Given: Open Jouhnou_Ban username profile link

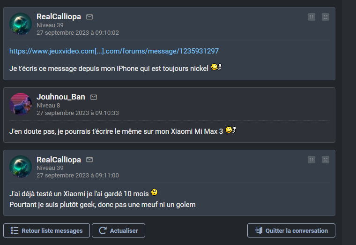Looking at the screenshot, I should click(61, 97).
